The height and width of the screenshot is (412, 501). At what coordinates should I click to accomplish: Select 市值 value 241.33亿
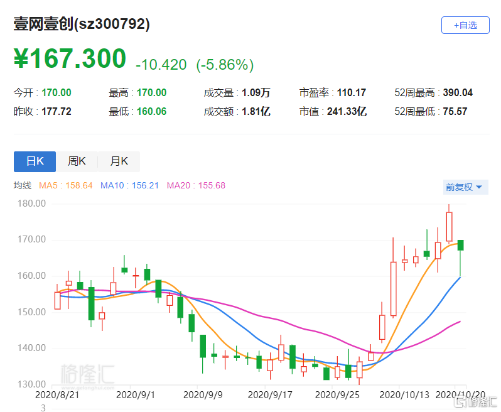click(x=347, y=112)
